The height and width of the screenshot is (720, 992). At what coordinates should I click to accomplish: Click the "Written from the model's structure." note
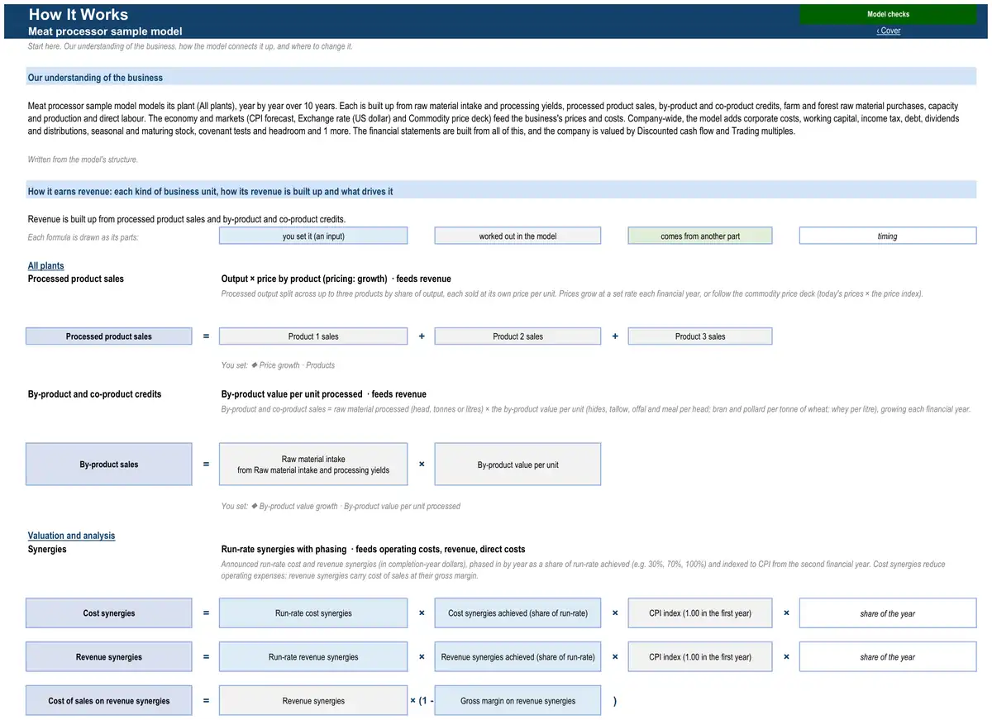[83, 160]
